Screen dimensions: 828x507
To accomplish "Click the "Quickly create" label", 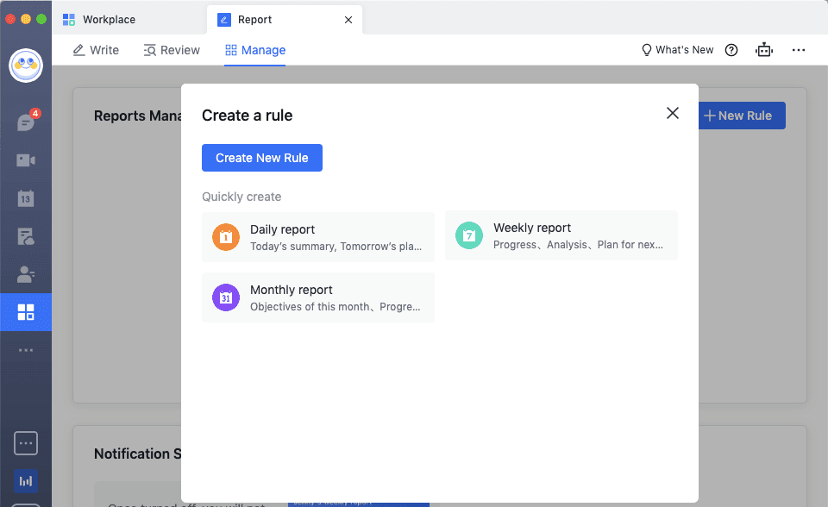I will (x=241, y=197).
